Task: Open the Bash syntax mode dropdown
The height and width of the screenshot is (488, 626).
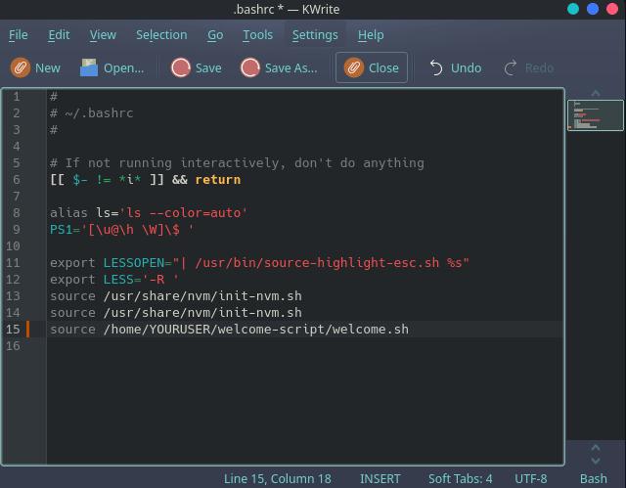Action: coord(594,478)
